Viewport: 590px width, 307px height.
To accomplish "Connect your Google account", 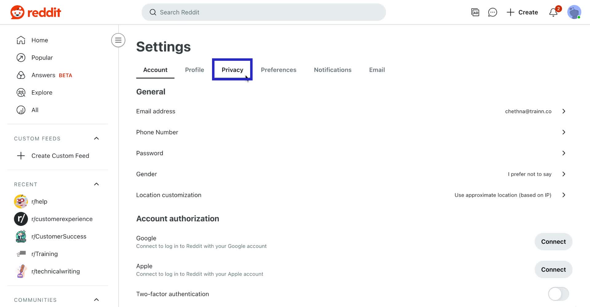I will [x=553, y=242].
